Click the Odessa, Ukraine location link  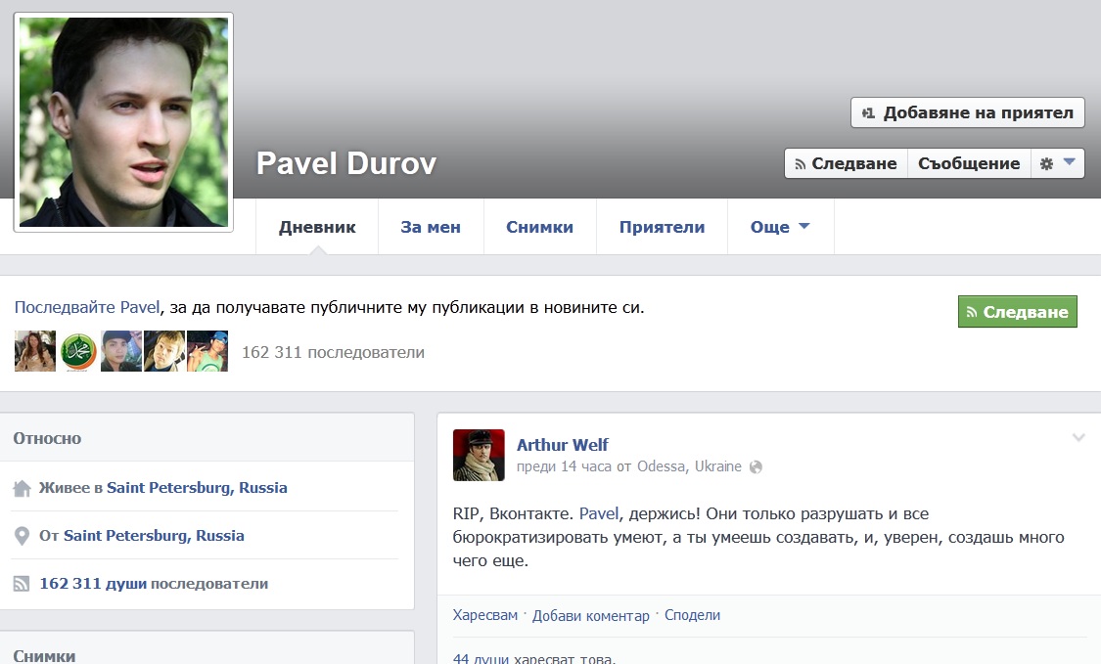pos(689,466)
